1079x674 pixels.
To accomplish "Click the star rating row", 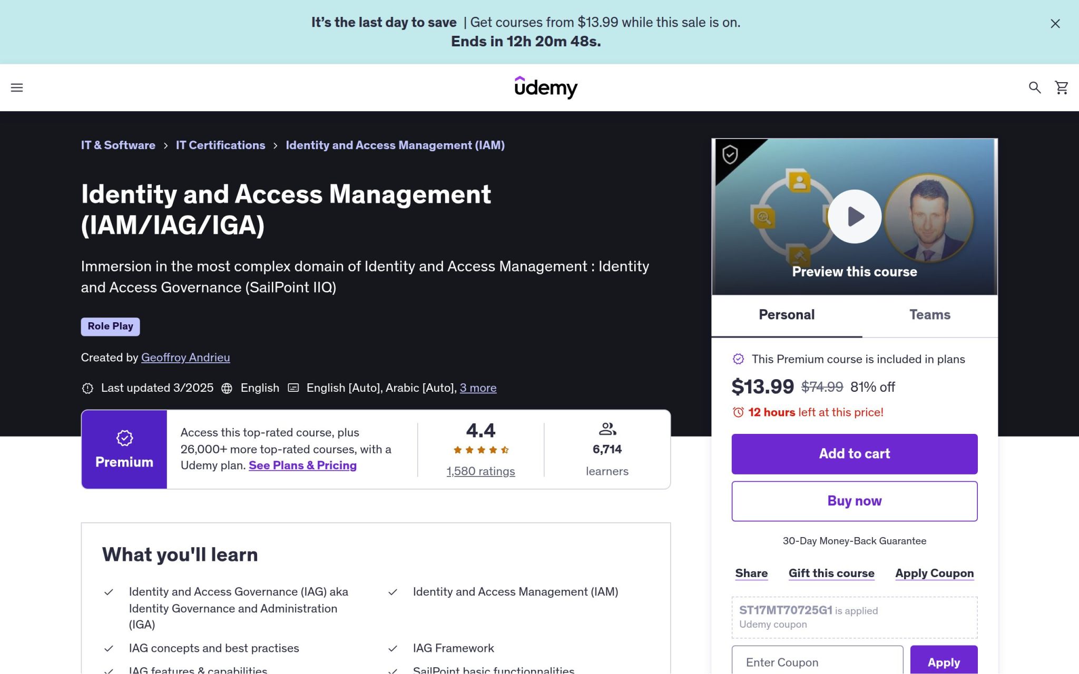I will coord(480,450).
